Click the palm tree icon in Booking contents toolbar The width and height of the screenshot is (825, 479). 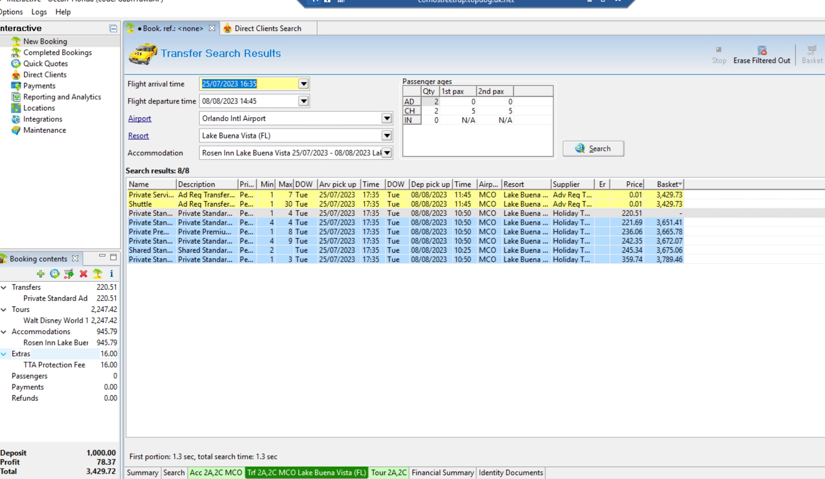point(98,274)
